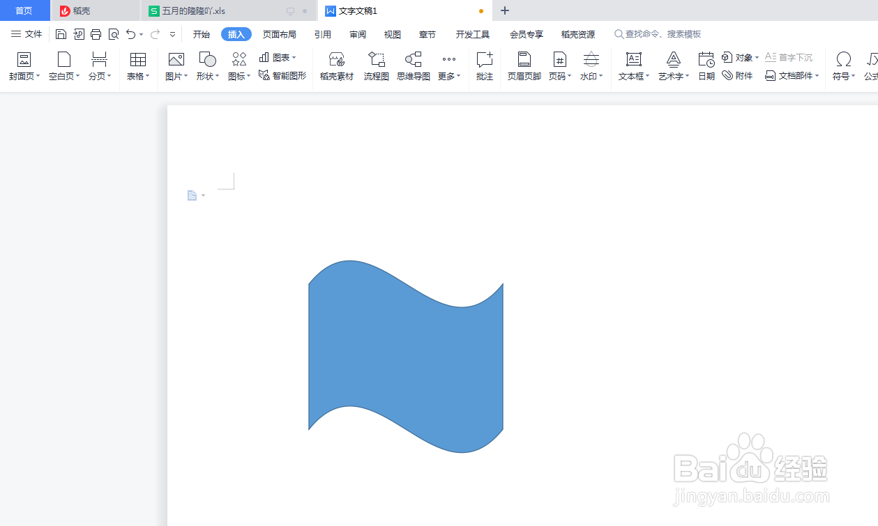Screen dimensions: 878x526
Task: Insert a Flowchart (流程图)
Action: pos(377,67)
